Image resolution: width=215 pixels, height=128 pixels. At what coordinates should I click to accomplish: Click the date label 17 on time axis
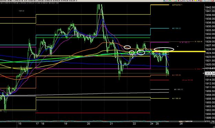click(37, 124)
